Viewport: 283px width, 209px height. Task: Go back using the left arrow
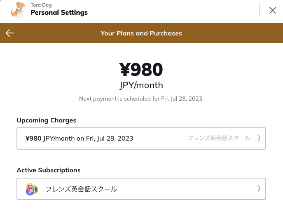tap(10, 33)
